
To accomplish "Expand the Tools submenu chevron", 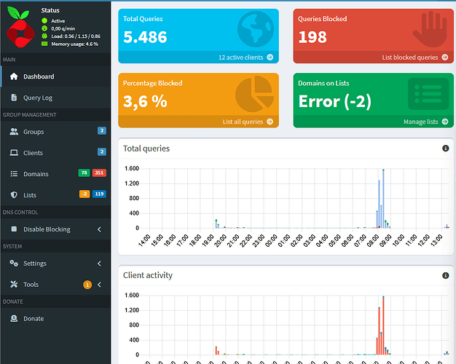I will (x=99, y=285).
